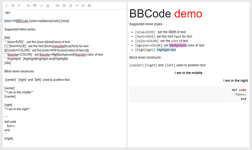This screenshot has width=252, height=150.
Task: Click [size=SIZE] bullet in preview
Action: coord(160,32)
